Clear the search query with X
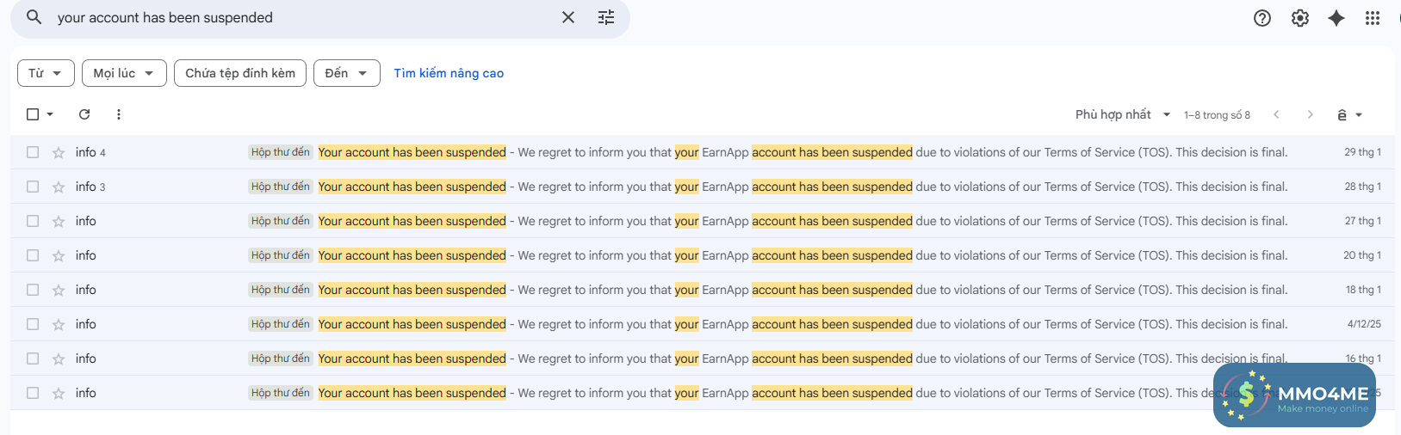 pos(568,17)
